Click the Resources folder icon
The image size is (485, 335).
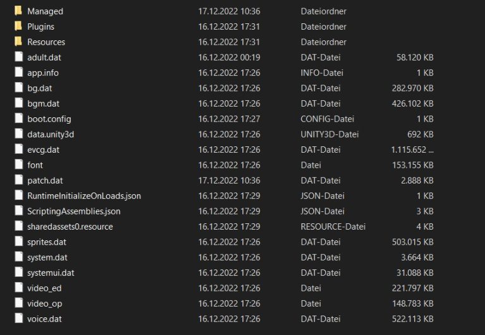click(x=18, y=42)
